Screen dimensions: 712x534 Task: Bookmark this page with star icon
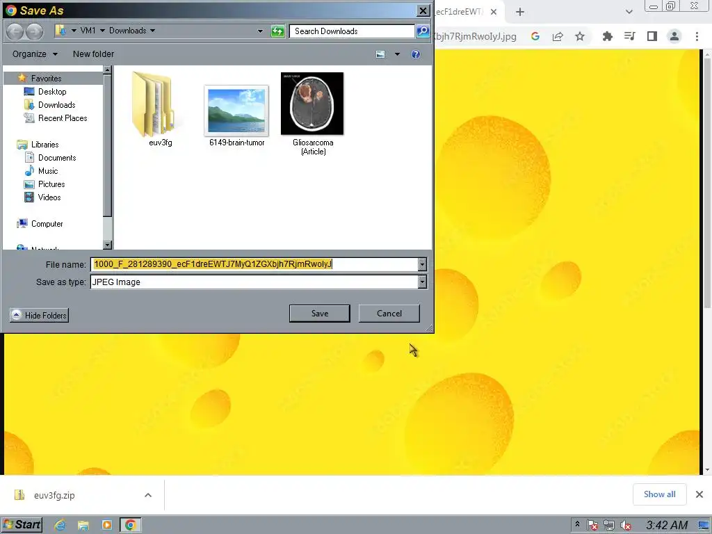coord(580,36)
